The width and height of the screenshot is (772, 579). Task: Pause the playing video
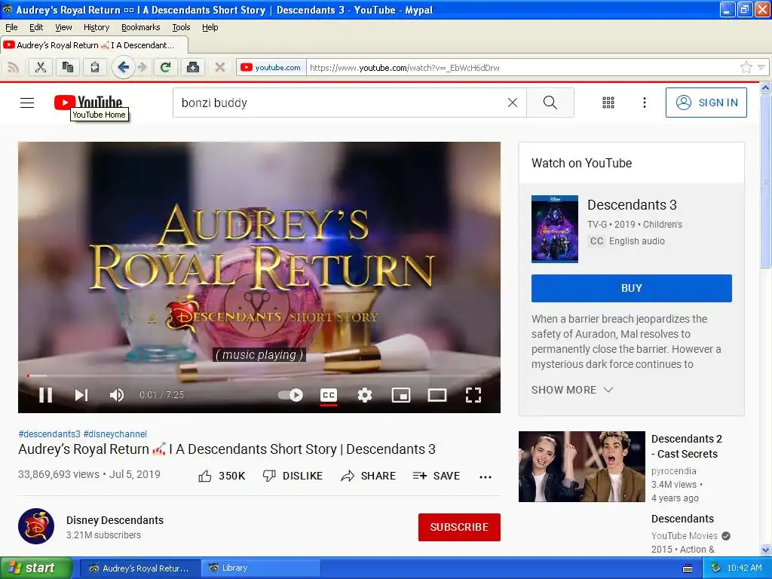click(x=46, y=395)
